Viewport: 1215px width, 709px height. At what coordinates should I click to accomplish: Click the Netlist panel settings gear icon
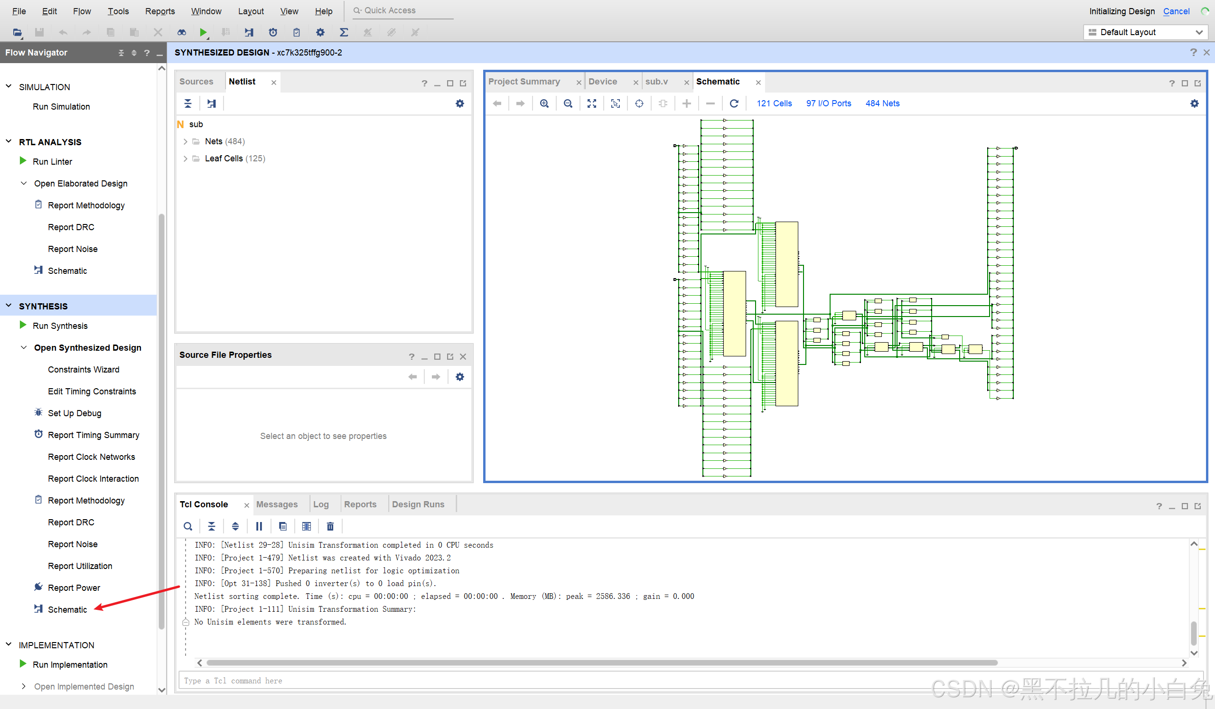pos(459,103)
